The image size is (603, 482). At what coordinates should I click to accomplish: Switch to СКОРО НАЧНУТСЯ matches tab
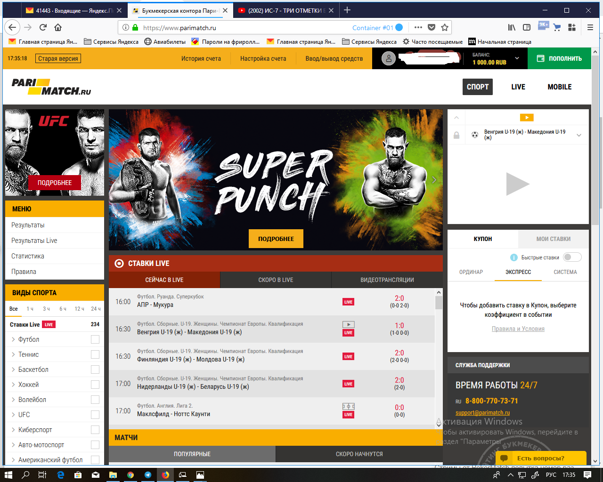[x=359, y=454]
